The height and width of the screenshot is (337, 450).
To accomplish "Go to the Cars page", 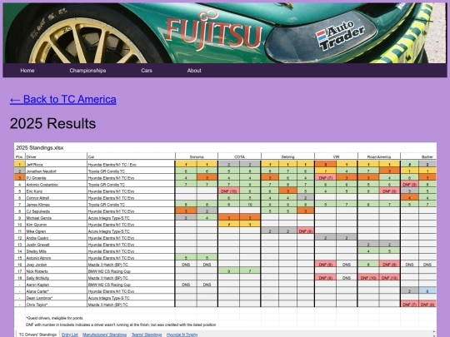I will 147,71.
